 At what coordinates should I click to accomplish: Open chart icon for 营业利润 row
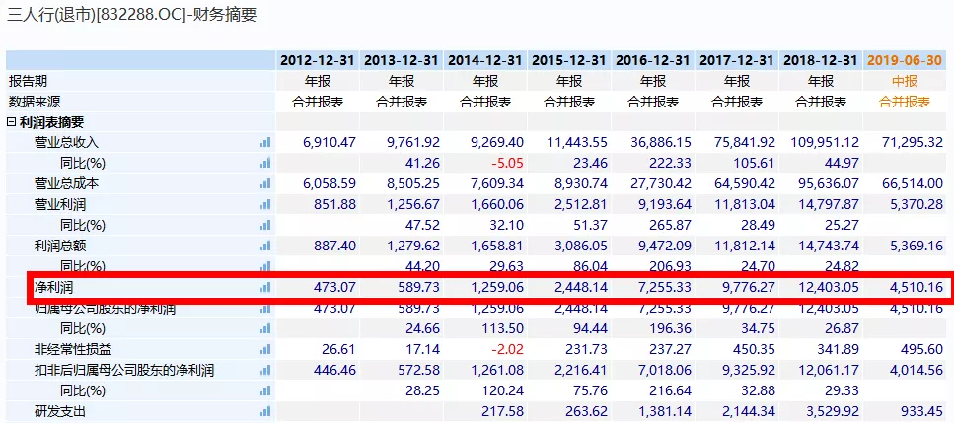[265, 205]
